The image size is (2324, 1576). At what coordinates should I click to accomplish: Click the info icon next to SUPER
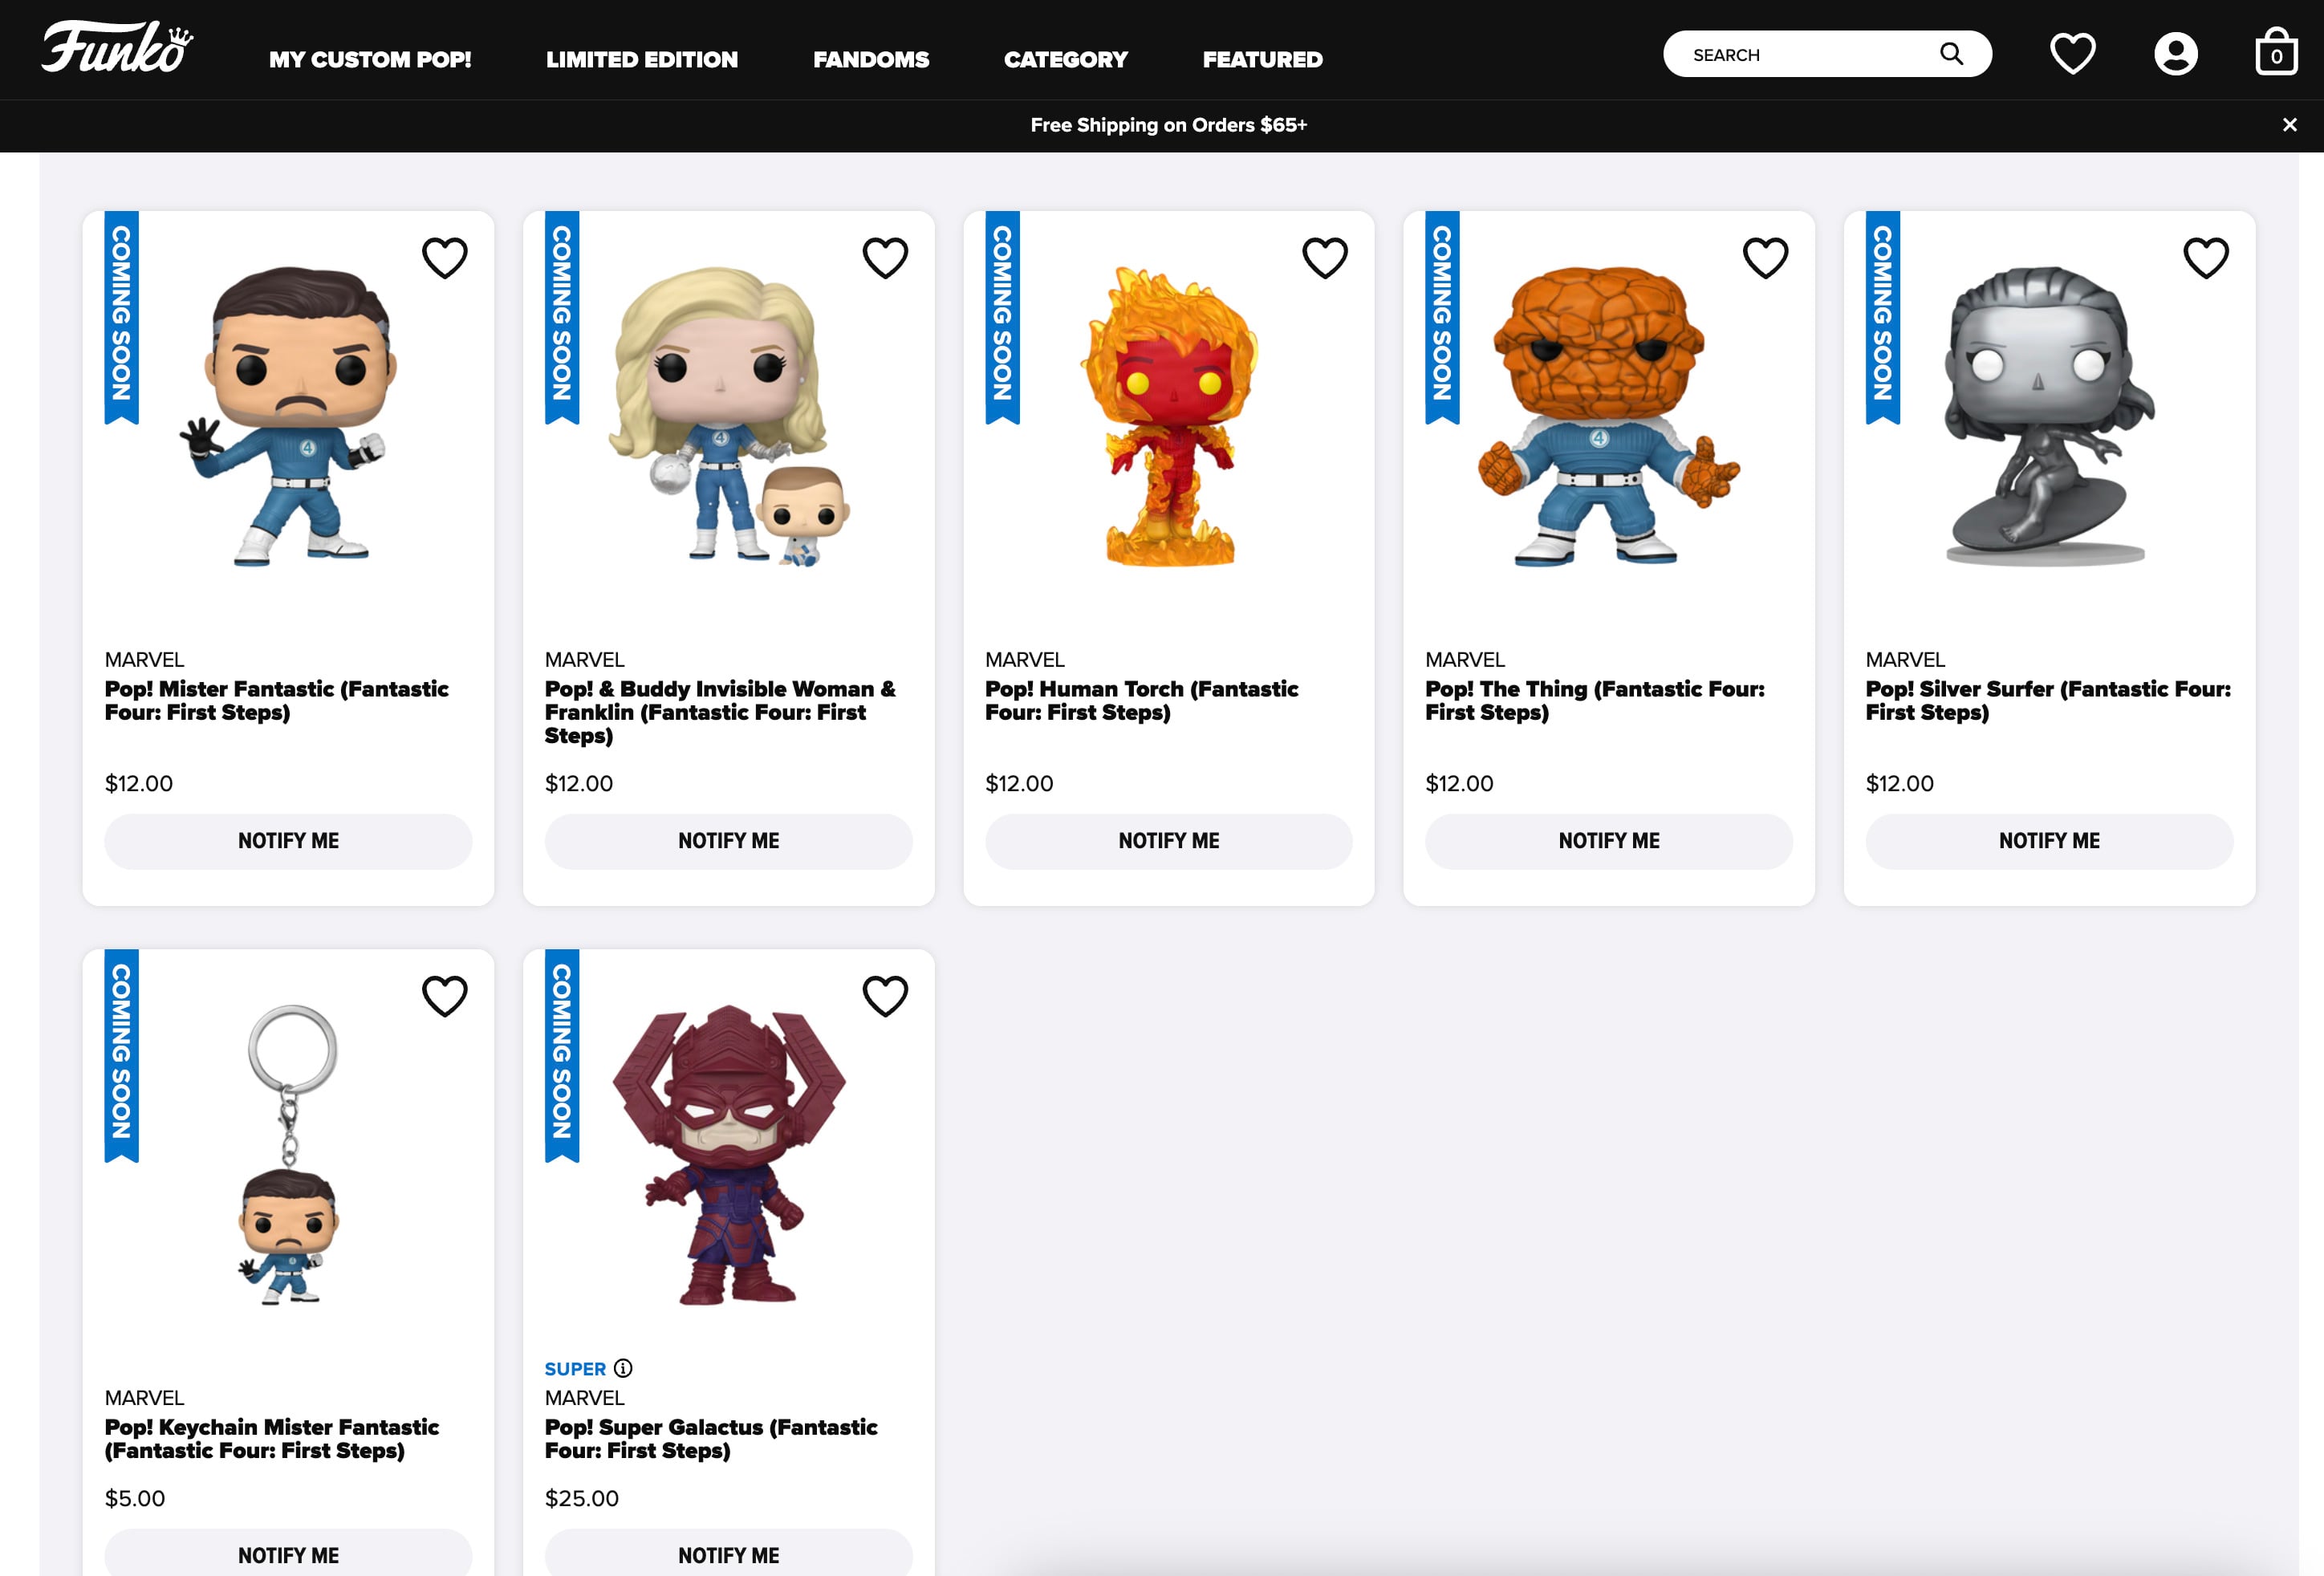623,1368
